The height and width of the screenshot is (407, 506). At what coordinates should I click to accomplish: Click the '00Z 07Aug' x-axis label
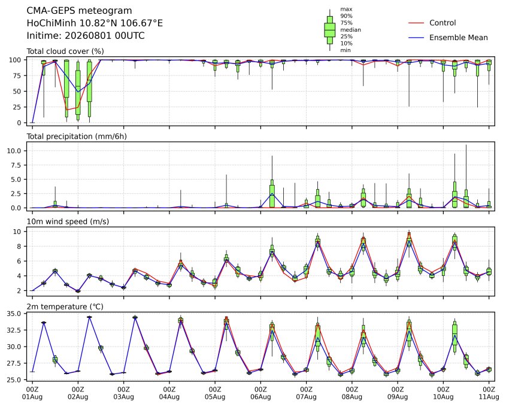click(x=306, y=393)
